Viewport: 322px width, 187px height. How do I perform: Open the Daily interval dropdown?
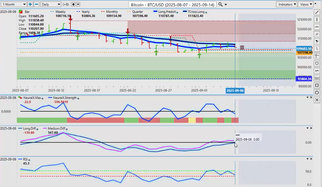click(x=51, y=4)
